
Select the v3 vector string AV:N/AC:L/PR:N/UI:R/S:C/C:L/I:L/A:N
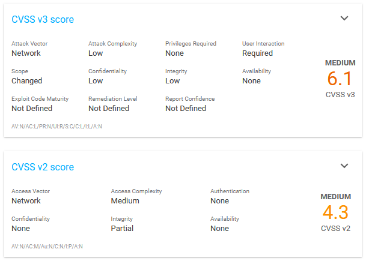coord(56,127)
